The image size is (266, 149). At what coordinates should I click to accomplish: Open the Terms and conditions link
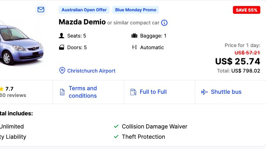pos(83,92)
